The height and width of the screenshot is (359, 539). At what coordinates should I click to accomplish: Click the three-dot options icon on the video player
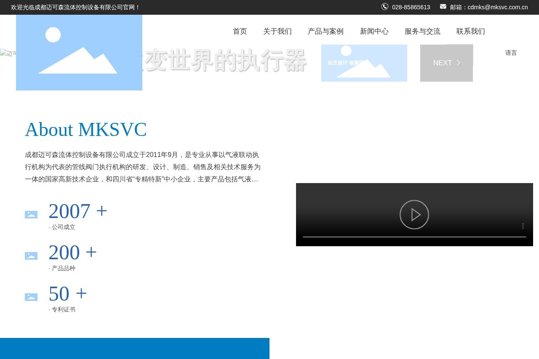(523, 226)
